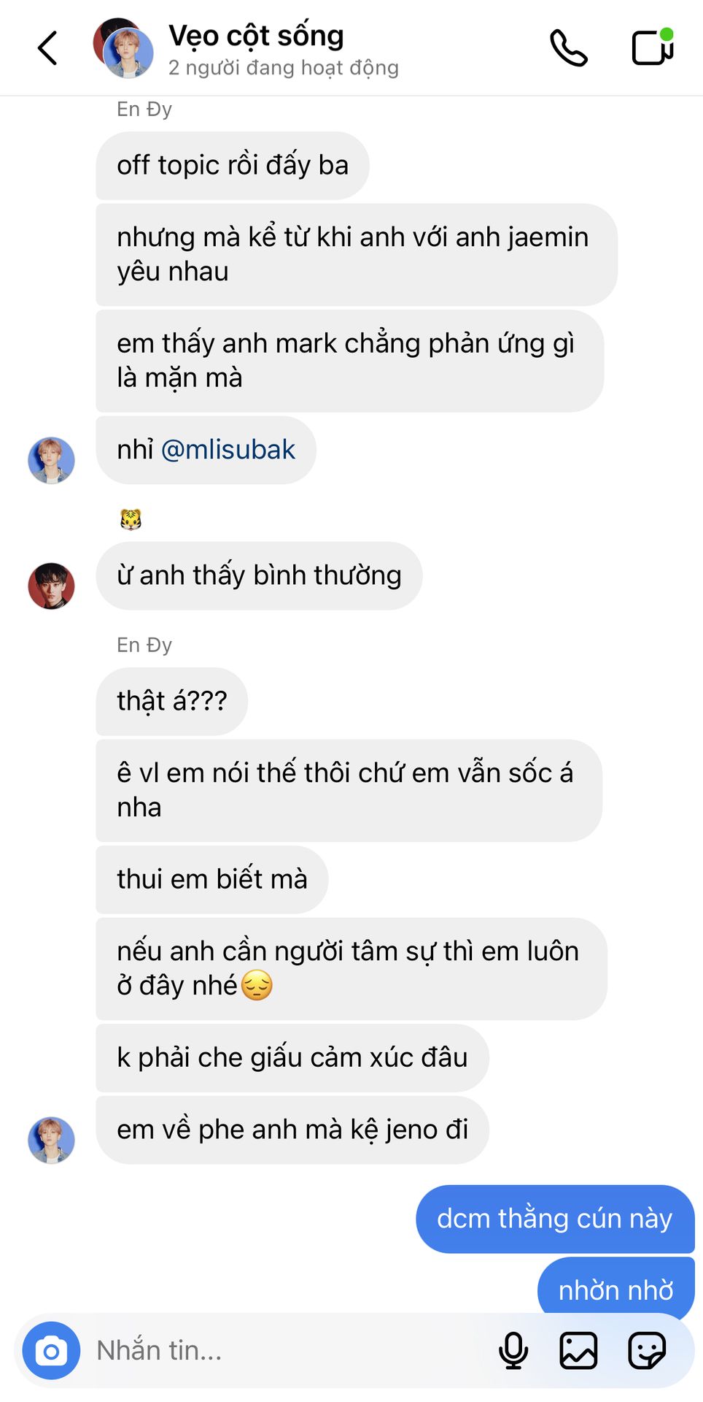Viewport: 703px width, 1402px height.
Task: Tap the dark-haired avatar beside 'ừ anh thấy'
Action: pos(51,586)
